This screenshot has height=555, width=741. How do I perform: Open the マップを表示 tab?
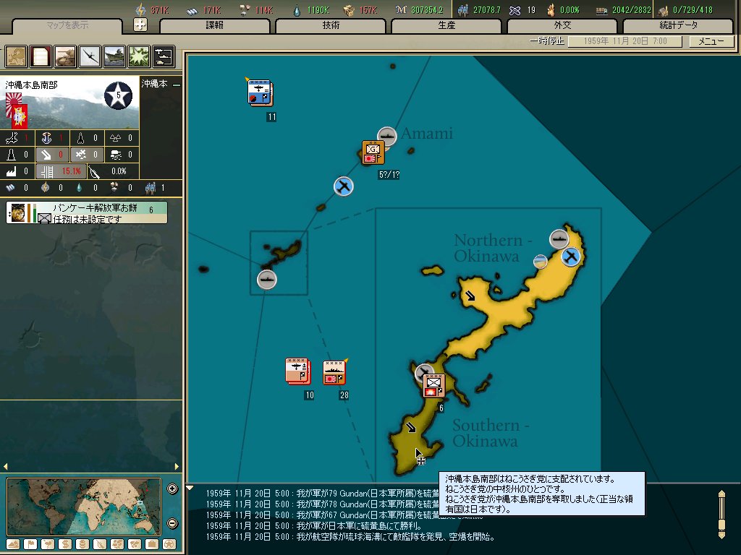67,25
